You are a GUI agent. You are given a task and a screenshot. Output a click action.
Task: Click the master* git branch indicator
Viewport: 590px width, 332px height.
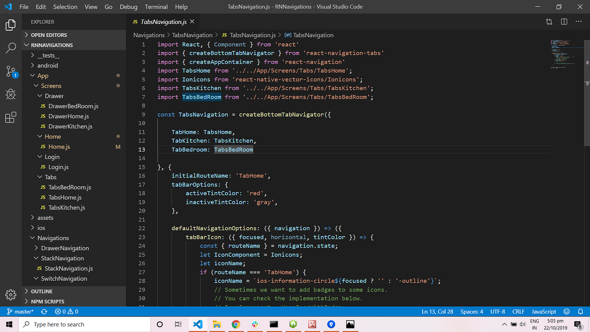point(20,312)
